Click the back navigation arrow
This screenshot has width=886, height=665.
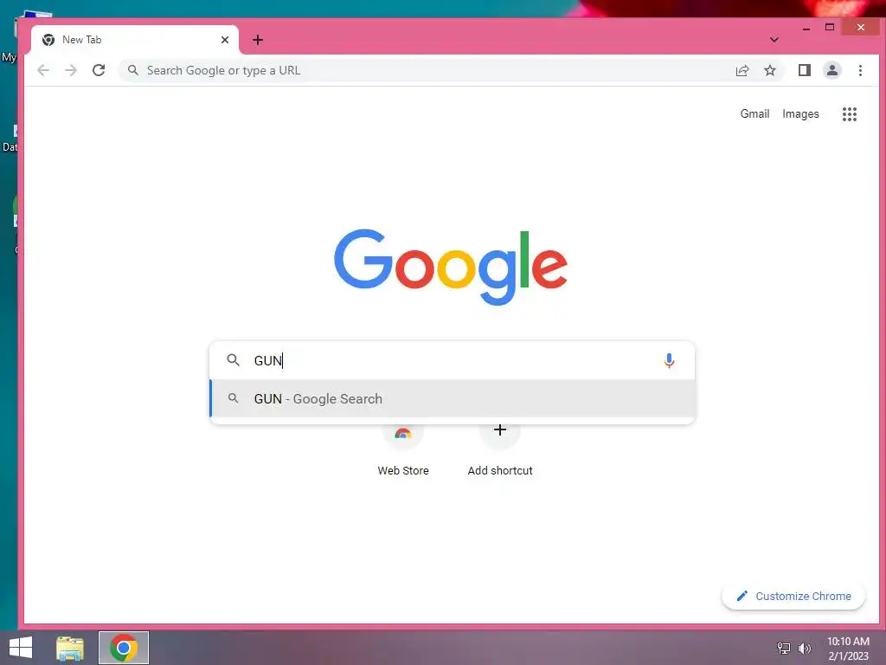click(x=43, y=70)
